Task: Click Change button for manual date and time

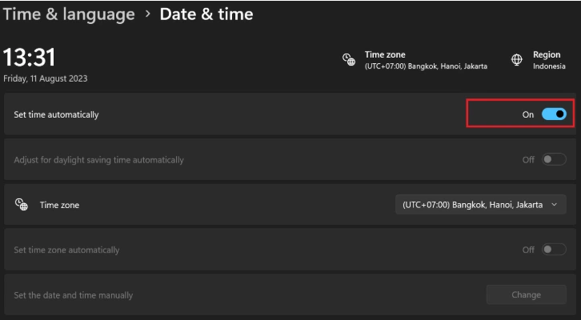Action: click(x=526, y=295)
